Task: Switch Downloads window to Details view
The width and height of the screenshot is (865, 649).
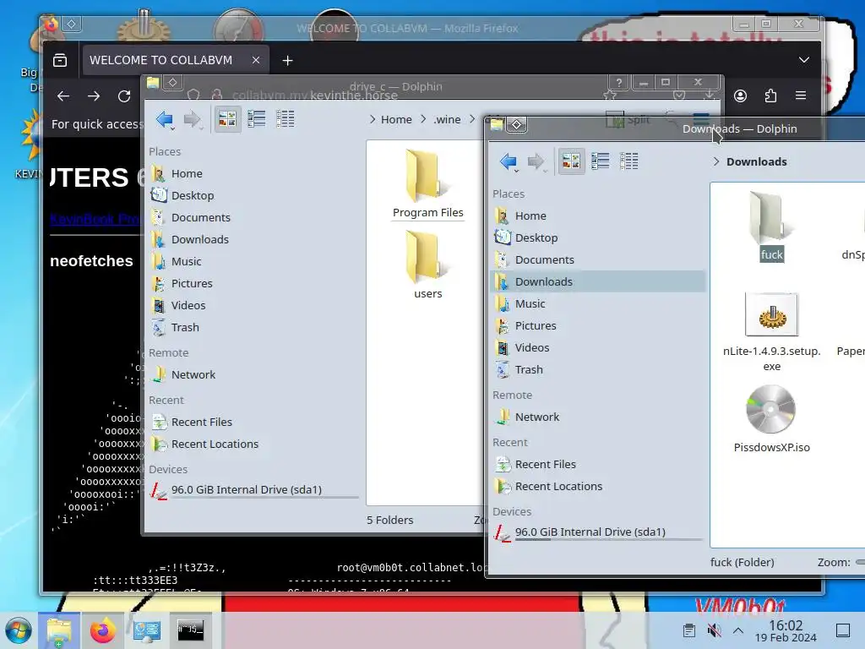Action: tap(628, 161)
